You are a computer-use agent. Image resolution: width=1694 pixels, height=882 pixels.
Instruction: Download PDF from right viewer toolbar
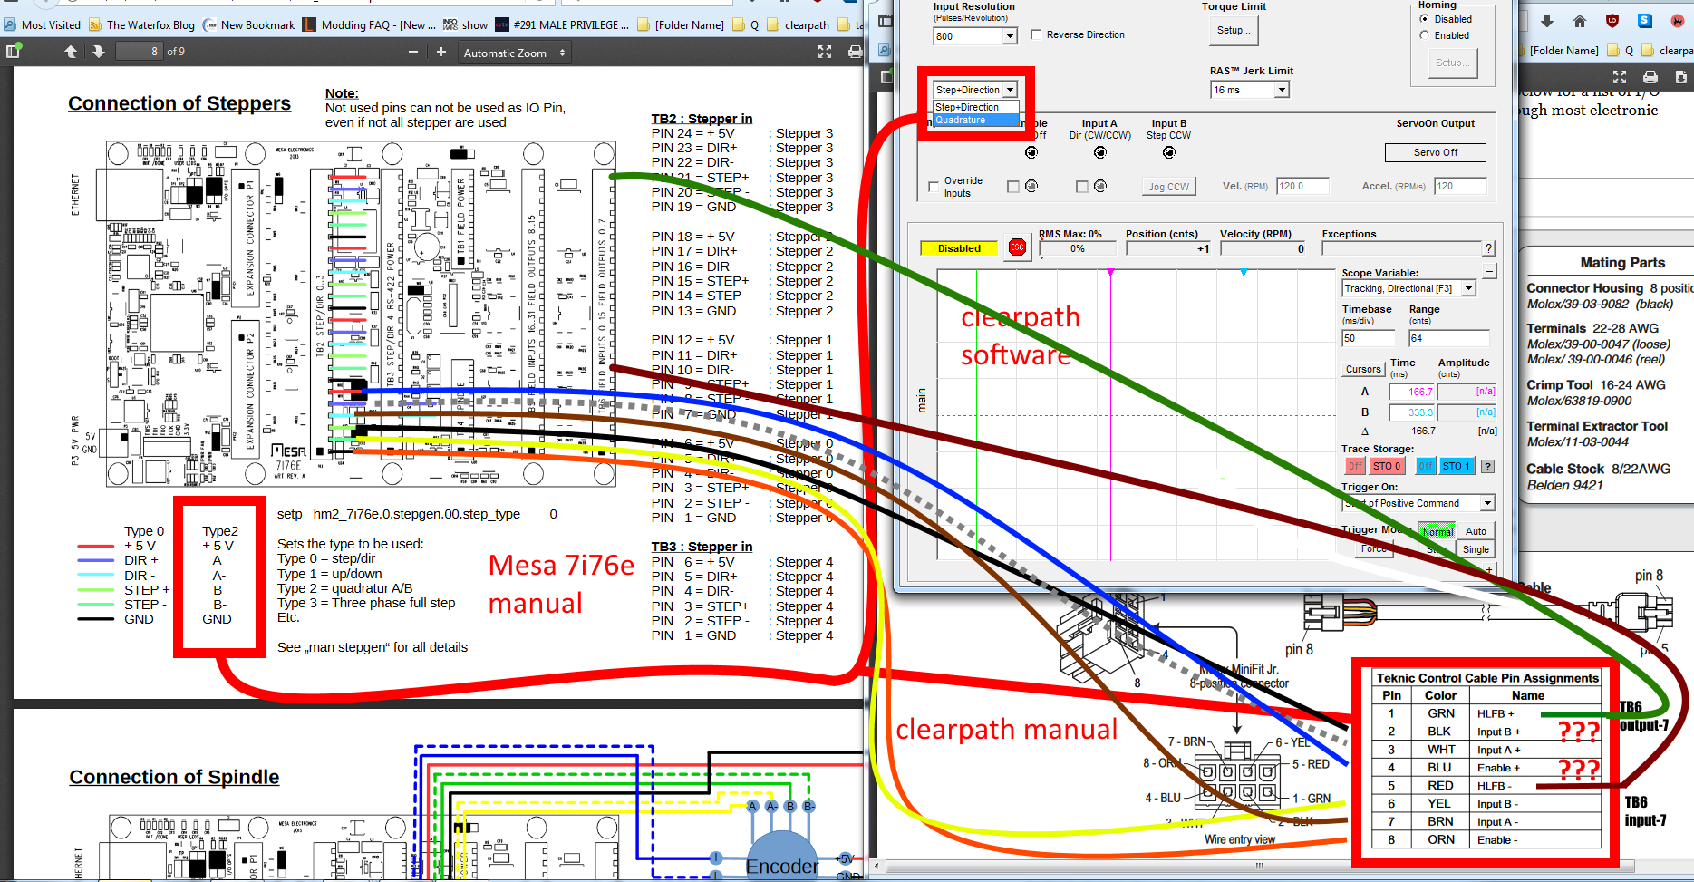[1680, 77]
